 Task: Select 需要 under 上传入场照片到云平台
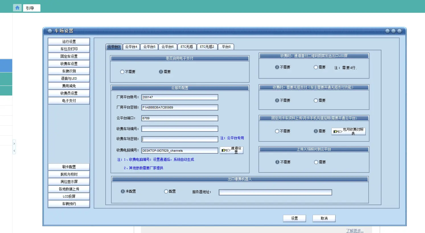(x=316, y=162)
